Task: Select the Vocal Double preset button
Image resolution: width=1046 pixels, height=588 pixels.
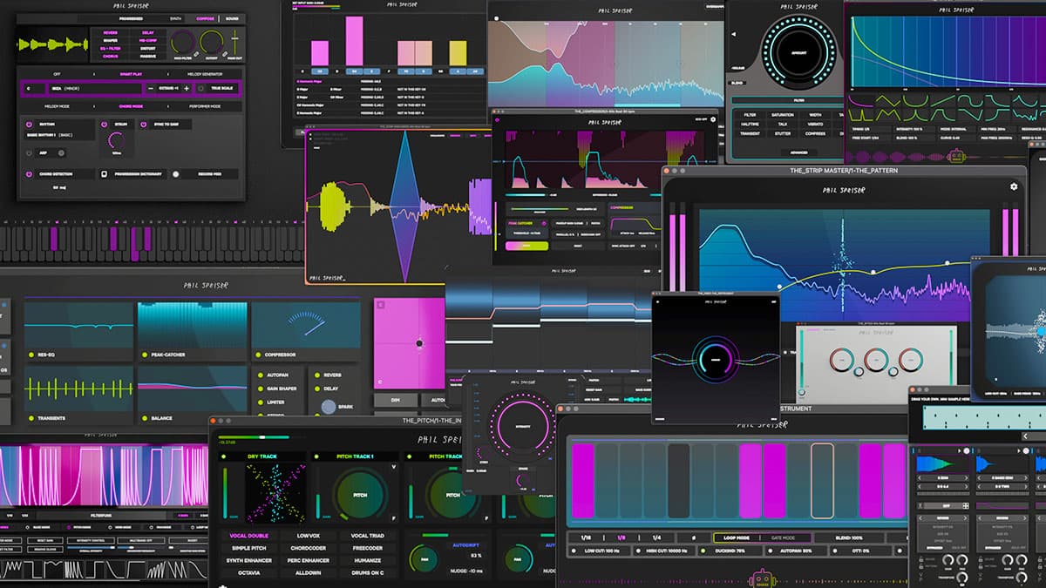Action: (248, 536)
